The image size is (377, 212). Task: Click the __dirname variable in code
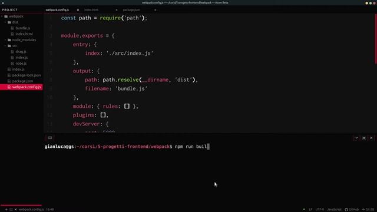coord(155,80)
